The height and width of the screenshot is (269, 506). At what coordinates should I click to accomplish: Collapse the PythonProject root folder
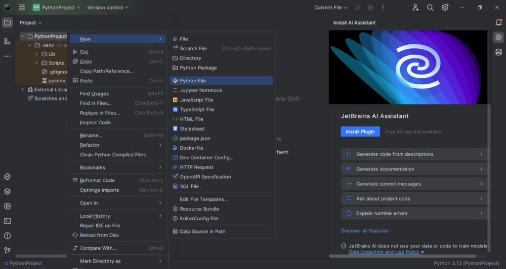(x=23, y=36)
